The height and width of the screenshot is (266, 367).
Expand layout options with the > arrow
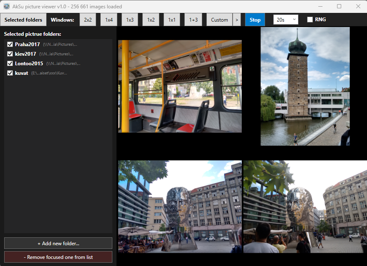[x=237, y=20]
